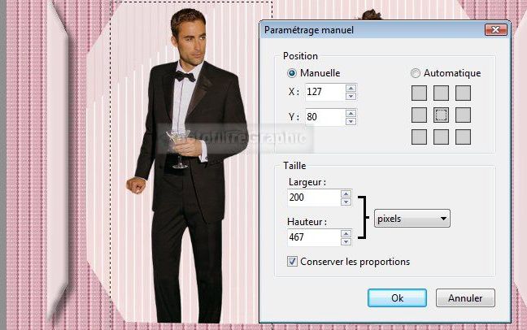Screen dimensions: 527x330
Task: Select the bottom-left automatic position square
Action: tap(419, 137)
